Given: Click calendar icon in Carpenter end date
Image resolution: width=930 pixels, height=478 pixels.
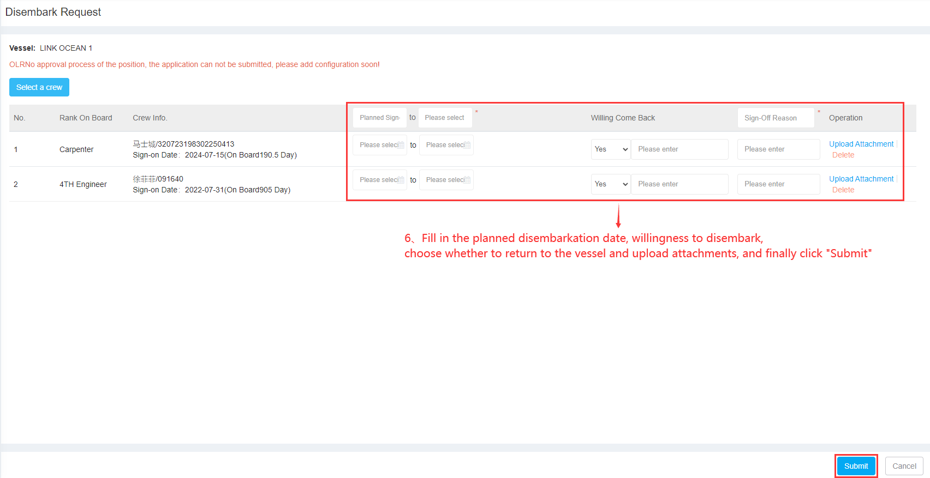Looking at the screenshot, I should point(467,145).
